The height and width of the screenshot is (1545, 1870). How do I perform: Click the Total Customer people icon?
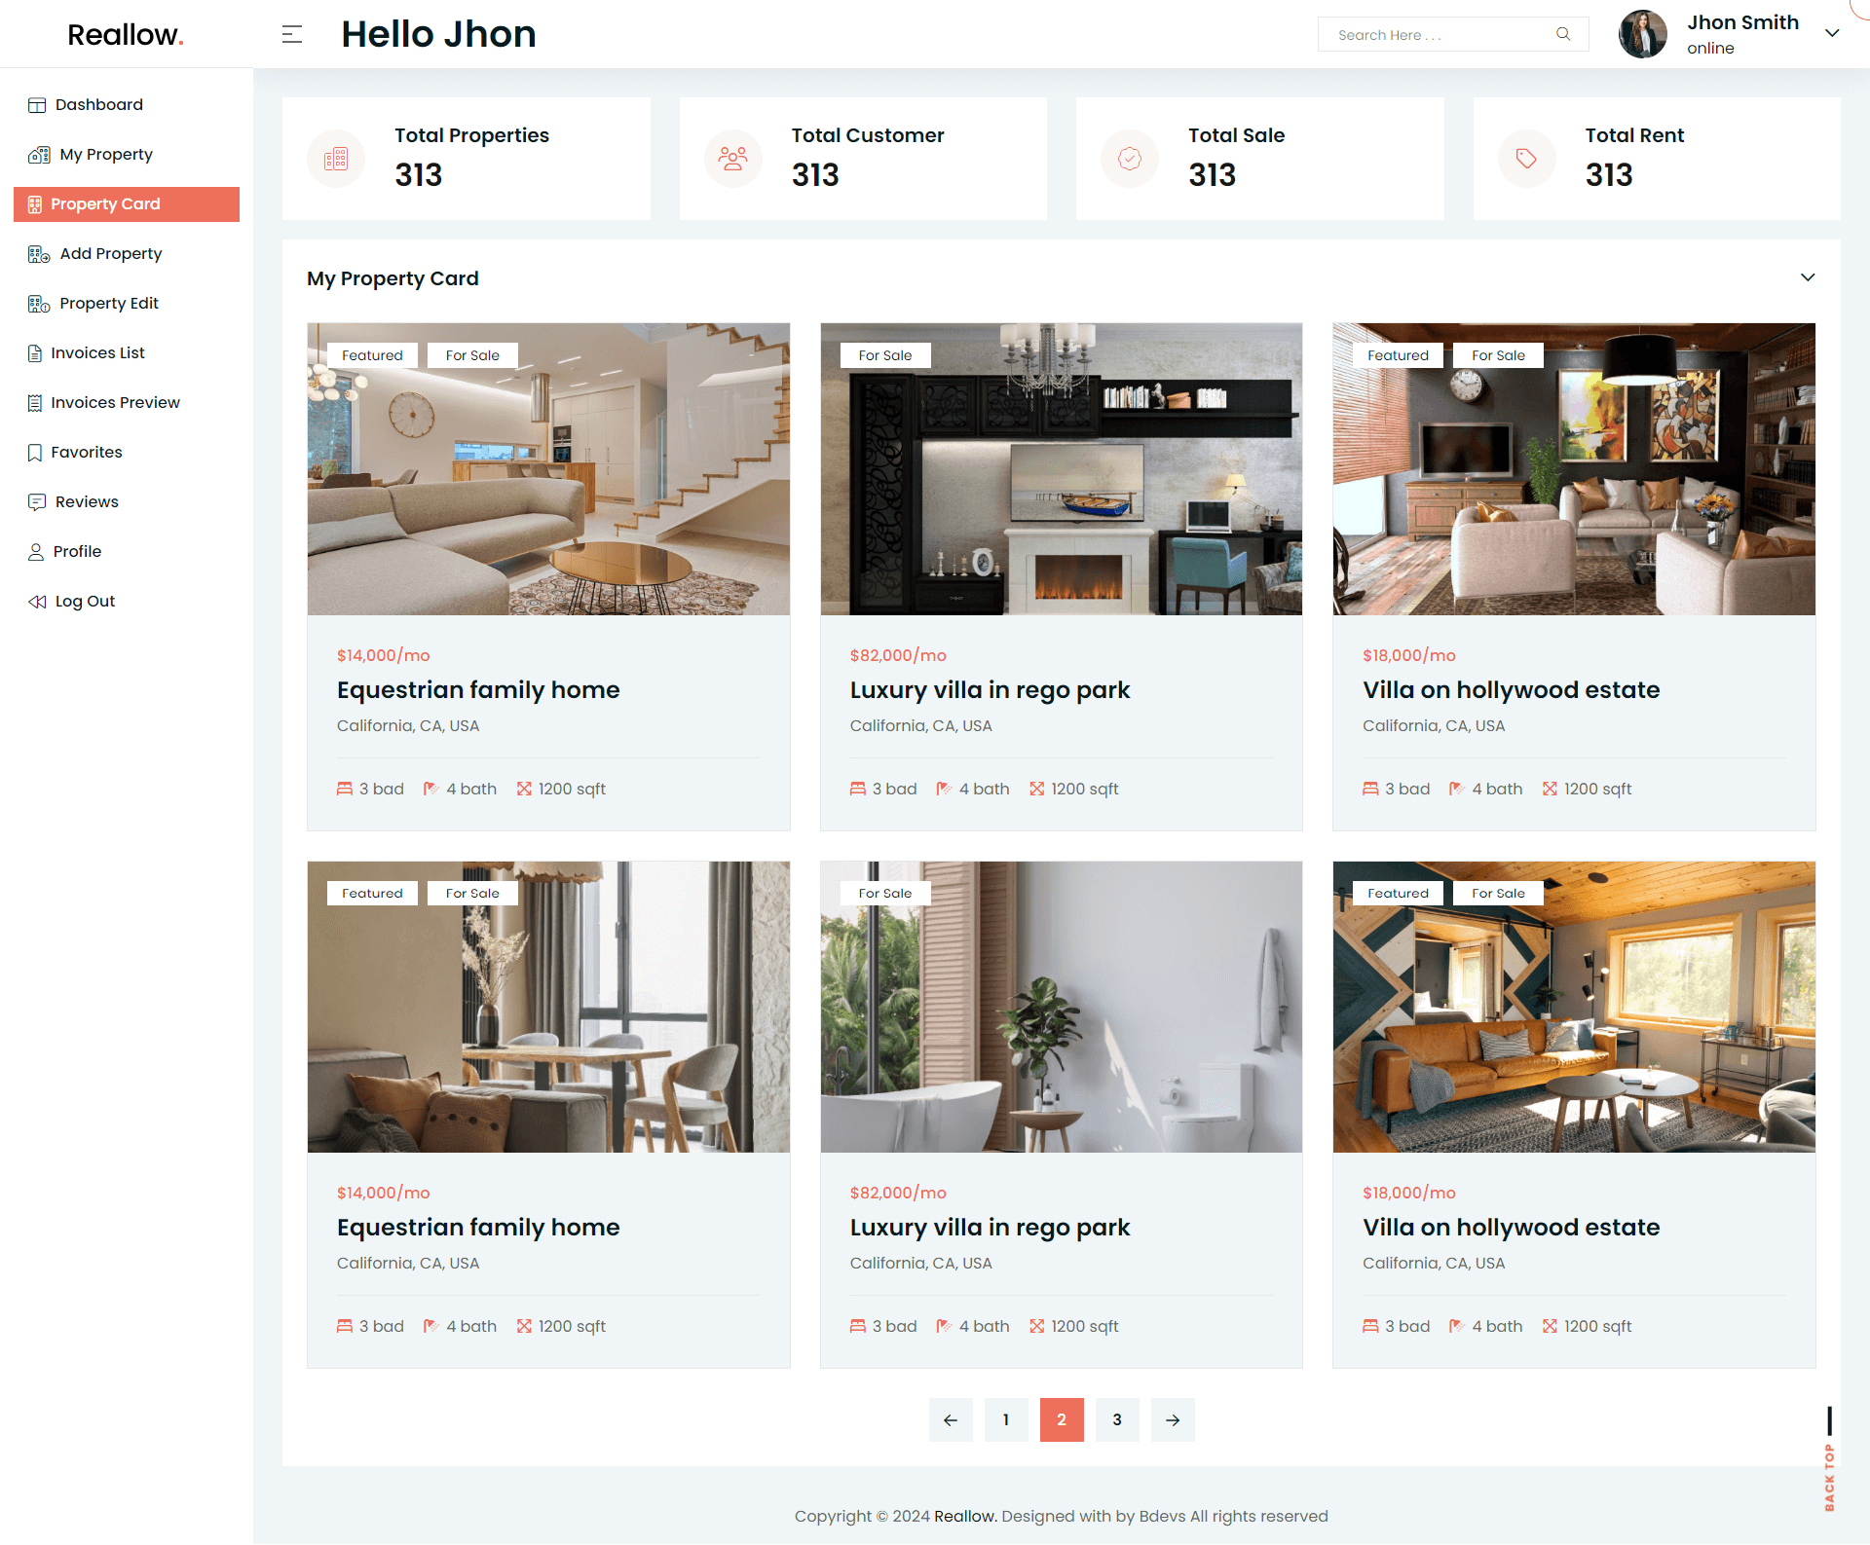(x=732, y=159)
